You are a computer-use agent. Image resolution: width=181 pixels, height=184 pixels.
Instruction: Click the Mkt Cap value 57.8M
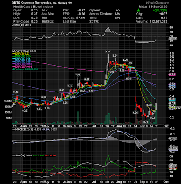[x=81, y=18]
